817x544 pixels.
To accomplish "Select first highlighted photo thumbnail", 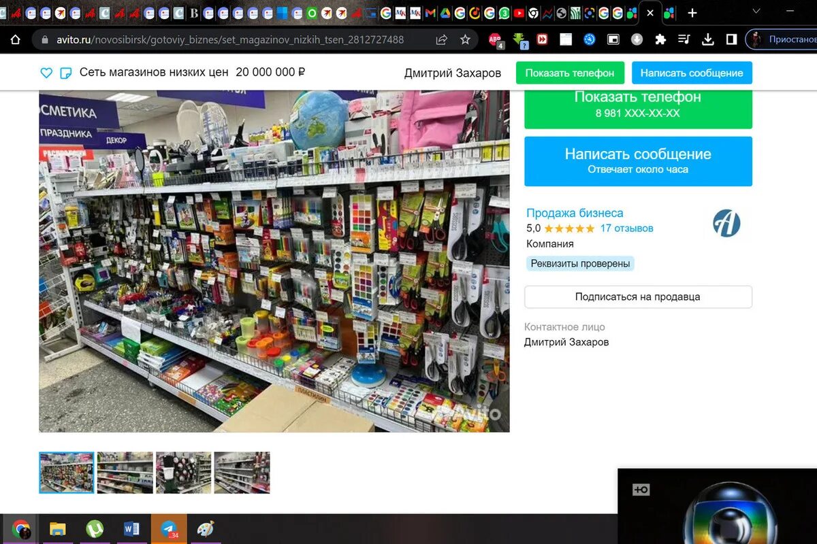I will click(x=67, y=473).
